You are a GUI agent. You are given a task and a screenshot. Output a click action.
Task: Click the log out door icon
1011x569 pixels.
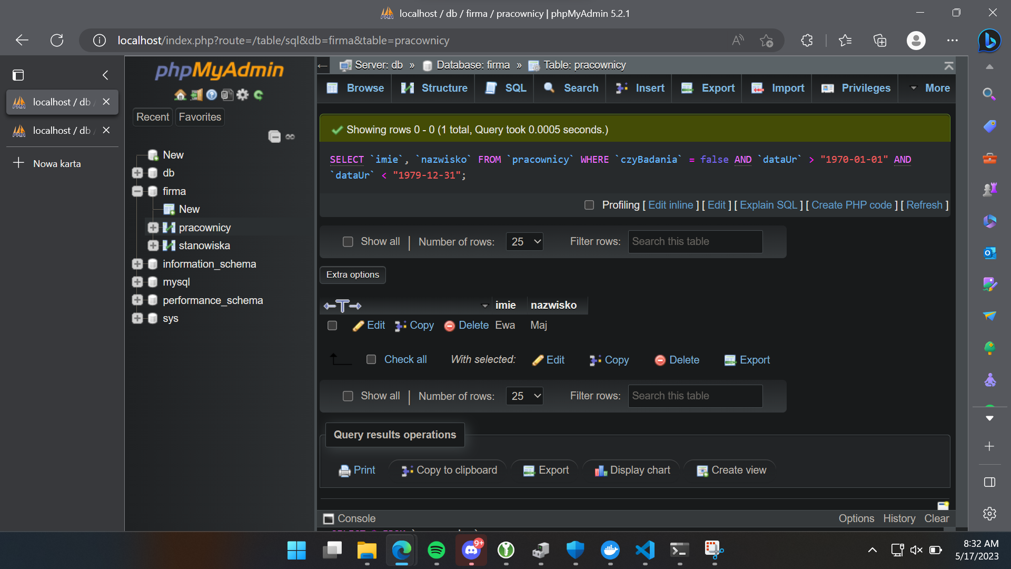click(196, 95)
